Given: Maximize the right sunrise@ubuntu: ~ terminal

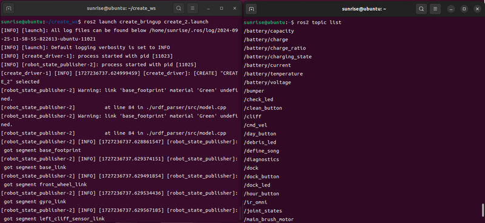Looking at the screenshot, I should (464, 9).
